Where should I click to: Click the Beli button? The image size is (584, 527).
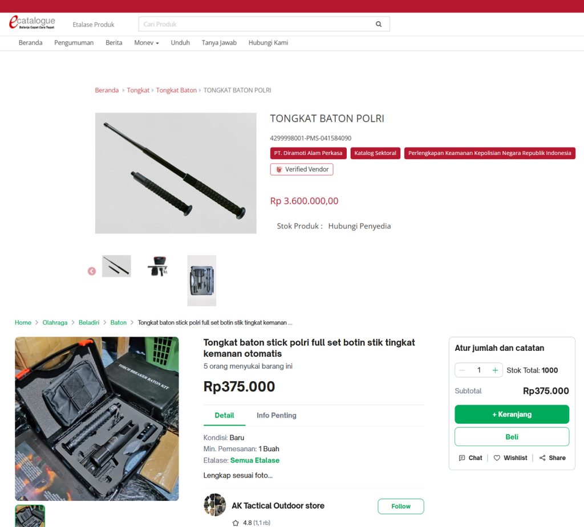512,437
